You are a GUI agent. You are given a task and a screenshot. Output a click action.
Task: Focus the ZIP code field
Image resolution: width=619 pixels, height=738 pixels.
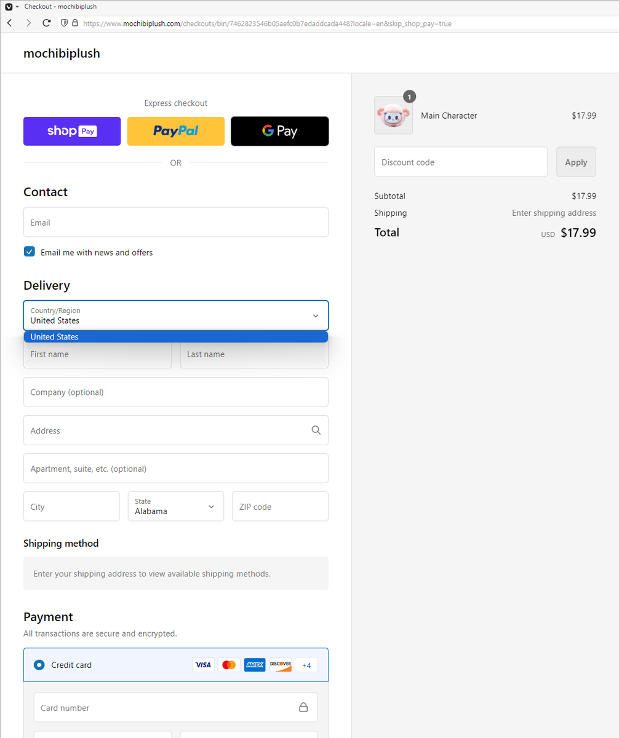[281, 506]
